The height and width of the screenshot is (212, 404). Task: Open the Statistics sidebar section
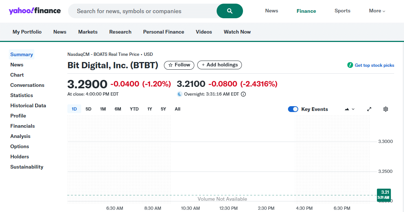pyautogui.click(x=22, y=95)
